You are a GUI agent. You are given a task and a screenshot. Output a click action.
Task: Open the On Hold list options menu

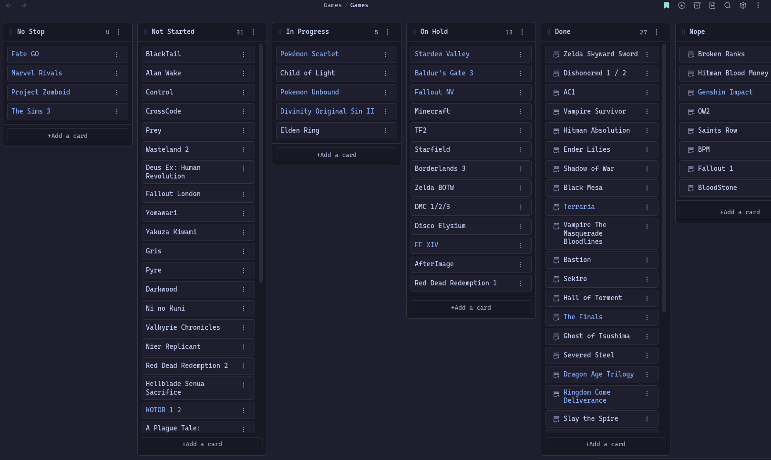(522, 32)
